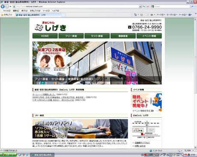Click the search magnifier button

click(x=192, y=6)
